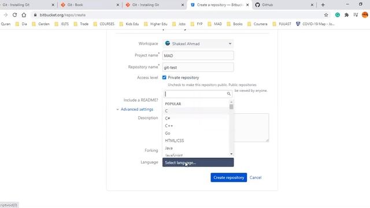Click the language list scrollbar thumb
Image resolution: width=370 pixels, height=208 pixels.
pos(231,106)
